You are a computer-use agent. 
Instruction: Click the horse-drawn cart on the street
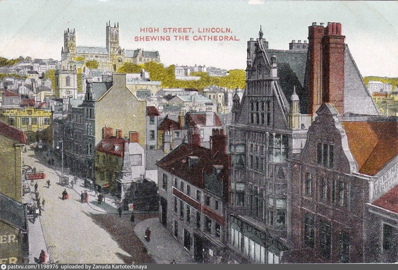(x=64, y=180)
